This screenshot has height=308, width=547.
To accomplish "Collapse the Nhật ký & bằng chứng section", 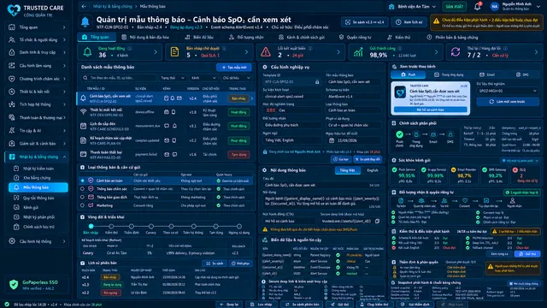I will 65,157.
